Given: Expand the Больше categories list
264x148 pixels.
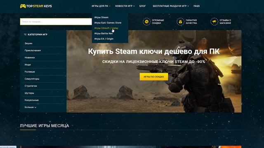Looking at the screenshot, I should [x=31, y=107].
